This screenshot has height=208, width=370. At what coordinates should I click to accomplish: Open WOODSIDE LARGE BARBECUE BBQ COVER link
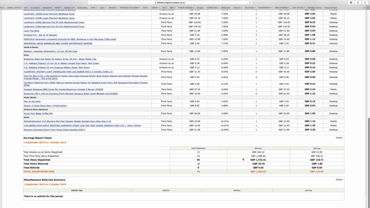click(x=58, y=43)
